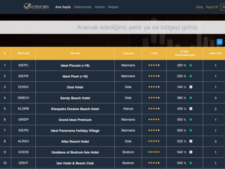The height and width of the screenshot is (169, 225).
Task: Click green down arrow for Ideal Piccolo price
Action: 191,65
